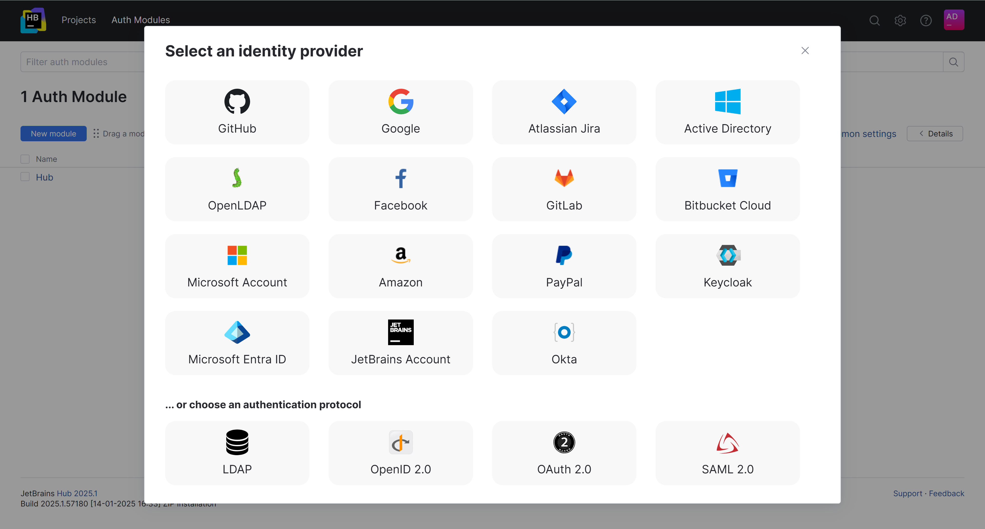Image resolution: width=985 pixels, height=529 pixels.
Task: Select the OpenID 2.0 protocol
Action: click(400, 453)
